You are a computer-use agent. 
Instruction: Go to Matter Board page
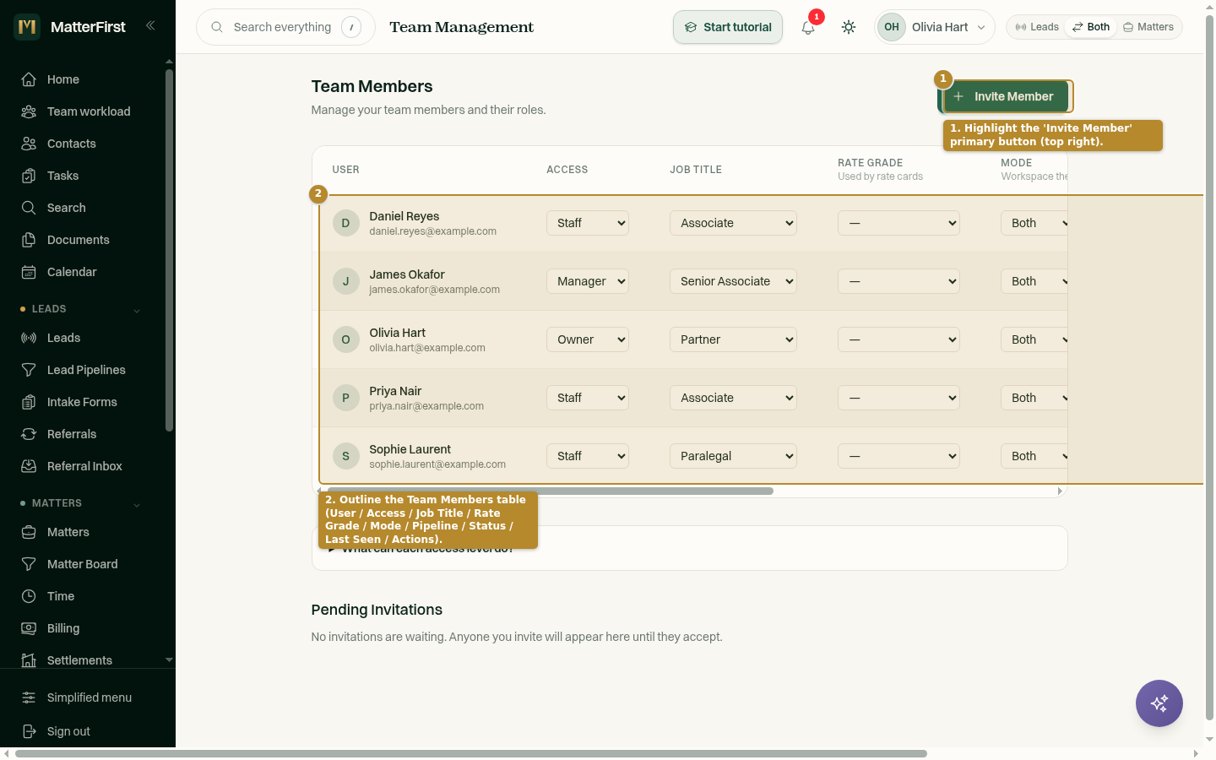pyautogui.click(x=83, y=564)
